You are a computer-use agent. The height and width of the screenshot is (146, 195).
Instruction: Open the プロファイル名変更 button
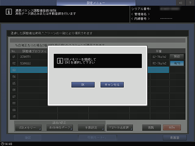pos(120,128)
